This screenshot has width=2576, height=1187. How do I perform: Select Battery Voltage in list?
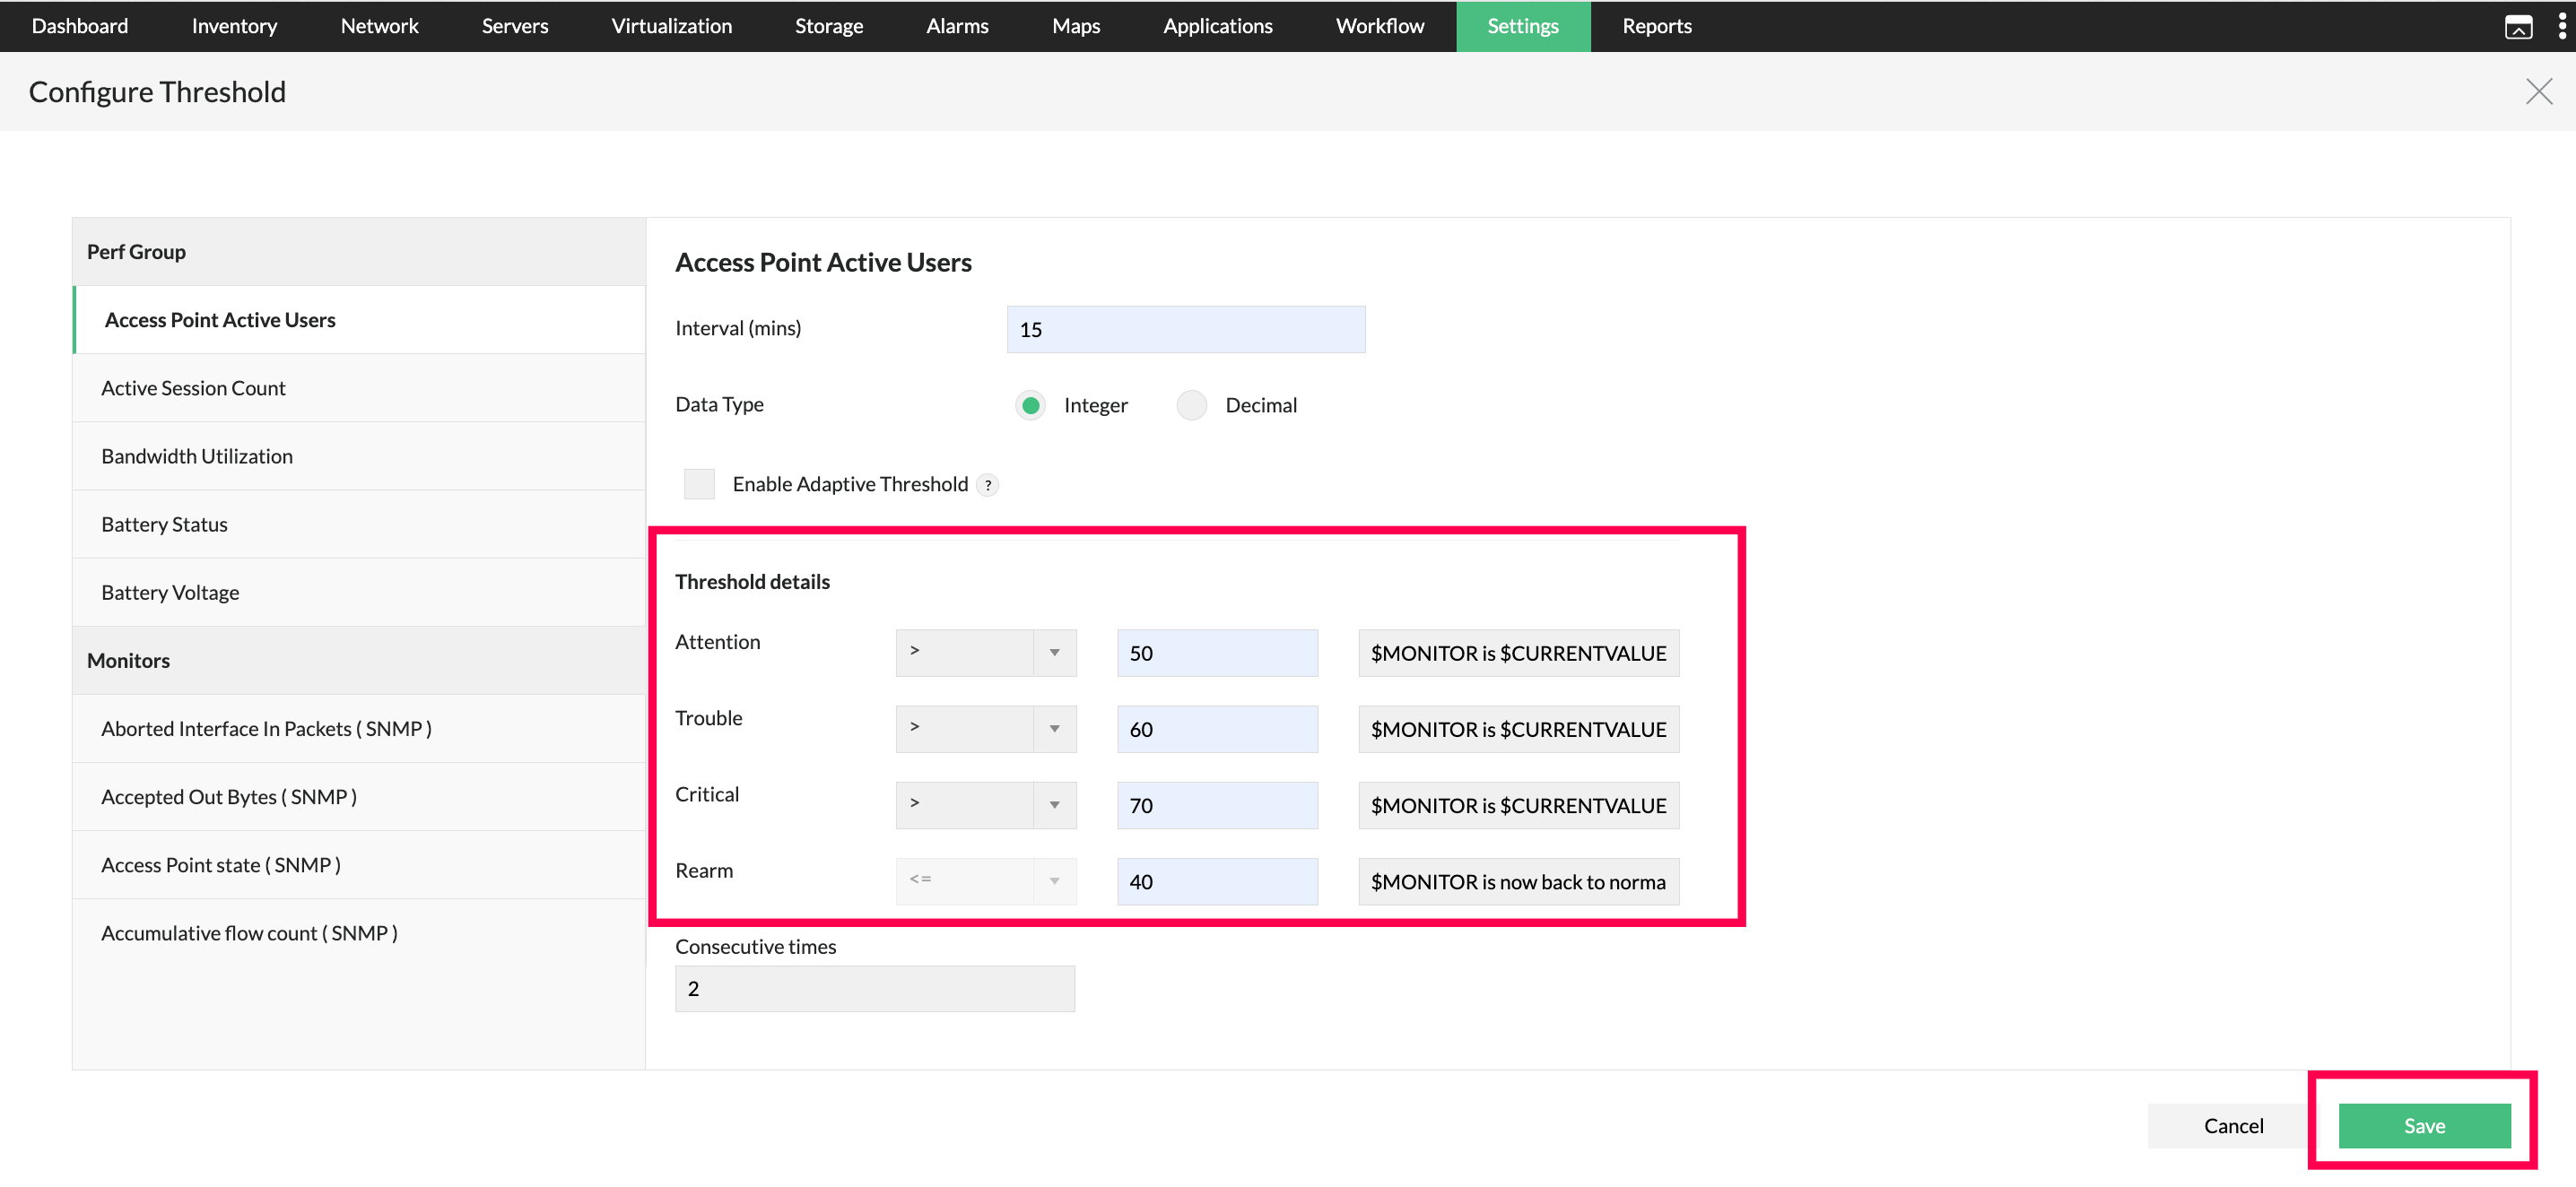pos(360,592)
